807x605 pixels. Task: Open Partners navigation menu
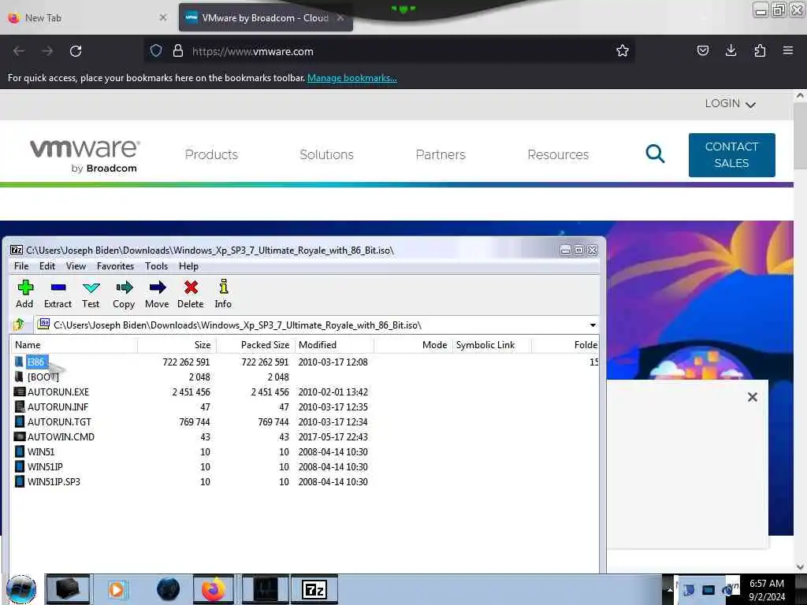coord(440,154)
